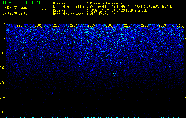Screen dimensions: 186x118
Task: Select location text Ogata-vill. Akita-Pref. JAPAN
Action: click(116, 7)
